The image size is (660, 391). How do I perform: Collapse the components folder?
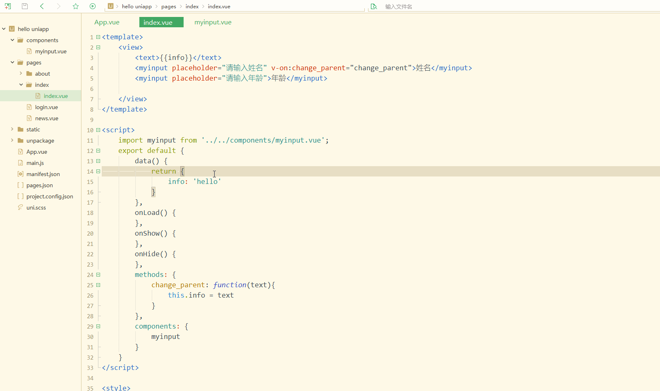click(12, 40)
